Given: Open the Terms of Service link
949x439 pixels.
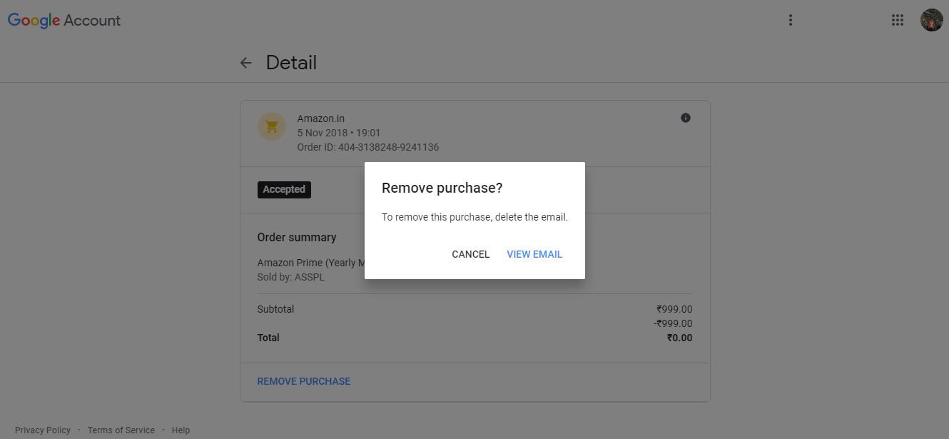Looking at the screenshot, I should [121, 430].
